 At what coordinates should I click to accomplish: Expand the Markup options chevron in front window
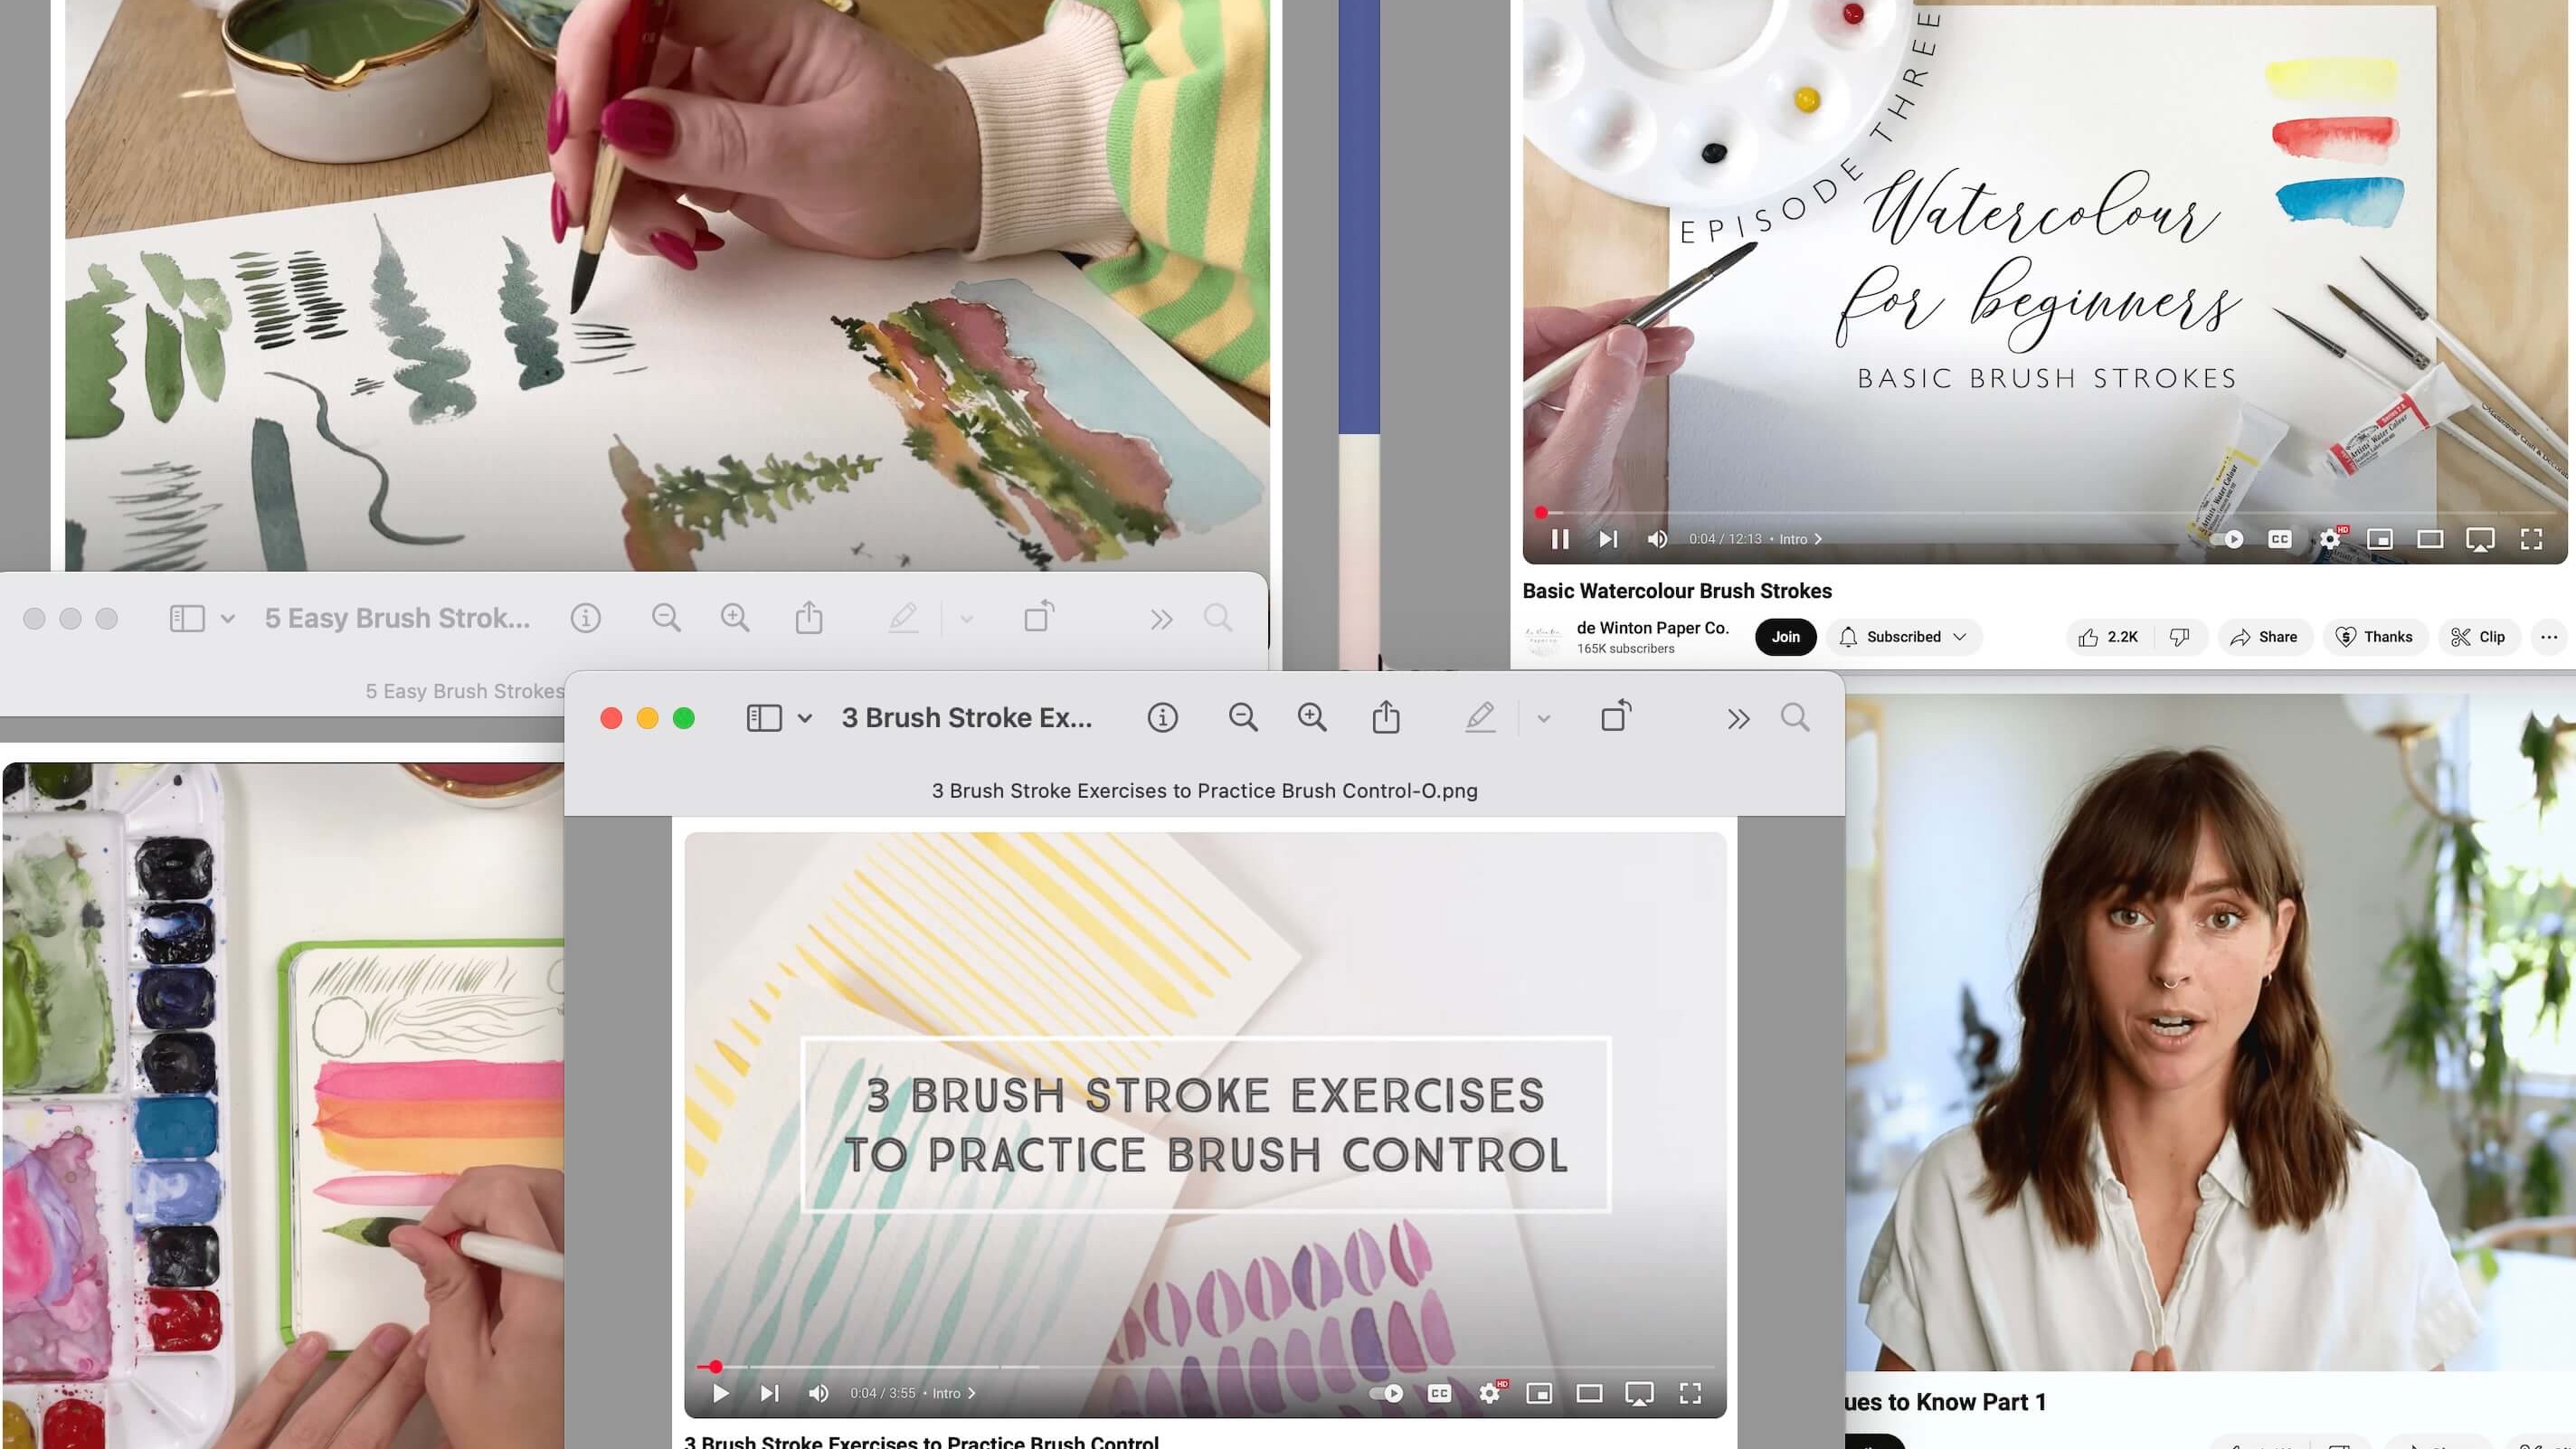[x=1543, y=718]
